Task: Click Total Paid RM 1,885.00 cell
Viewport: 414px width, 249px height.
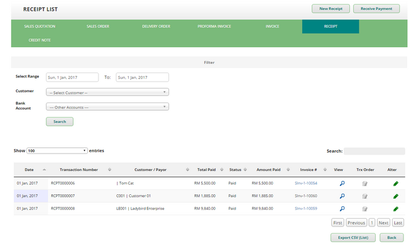Action: 205,196
